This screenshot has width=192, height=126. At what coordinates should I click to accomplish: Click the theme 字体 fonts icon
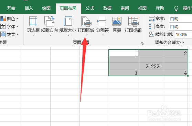click(x=3, y=26)
